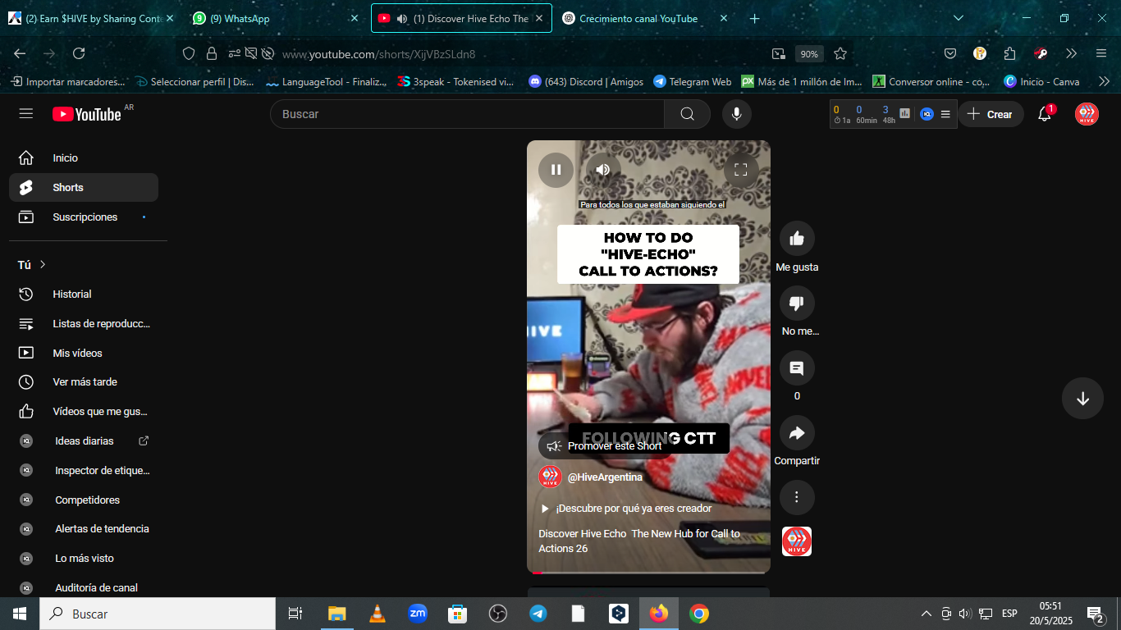Pause the Short video

pos(556,170)
